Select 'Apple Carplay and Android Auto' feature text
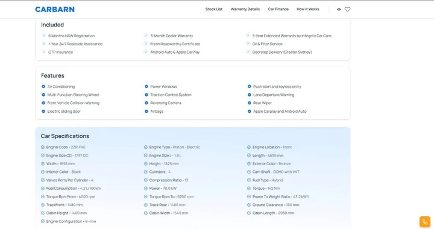 [280, 111]
